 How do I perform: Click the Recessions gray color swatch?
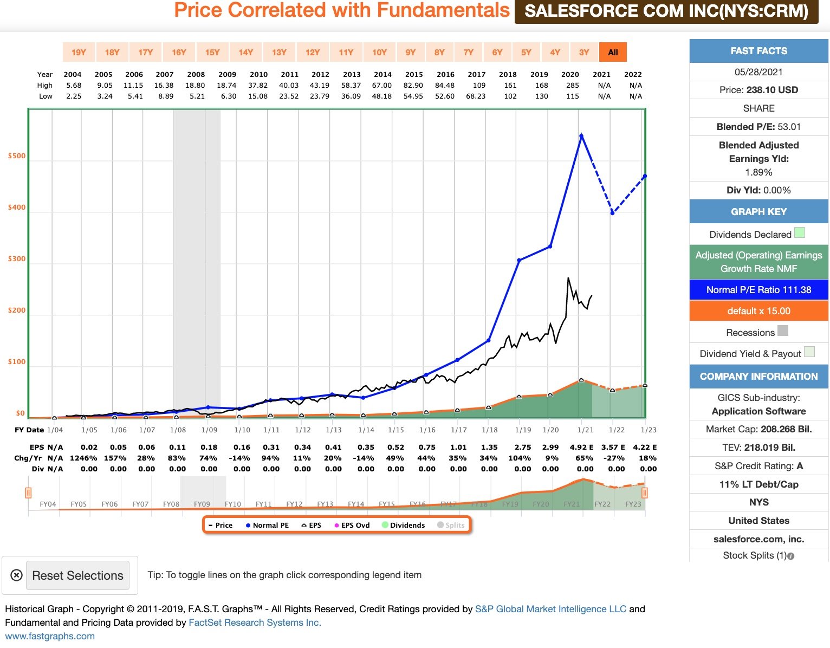[x=783, y=331]
